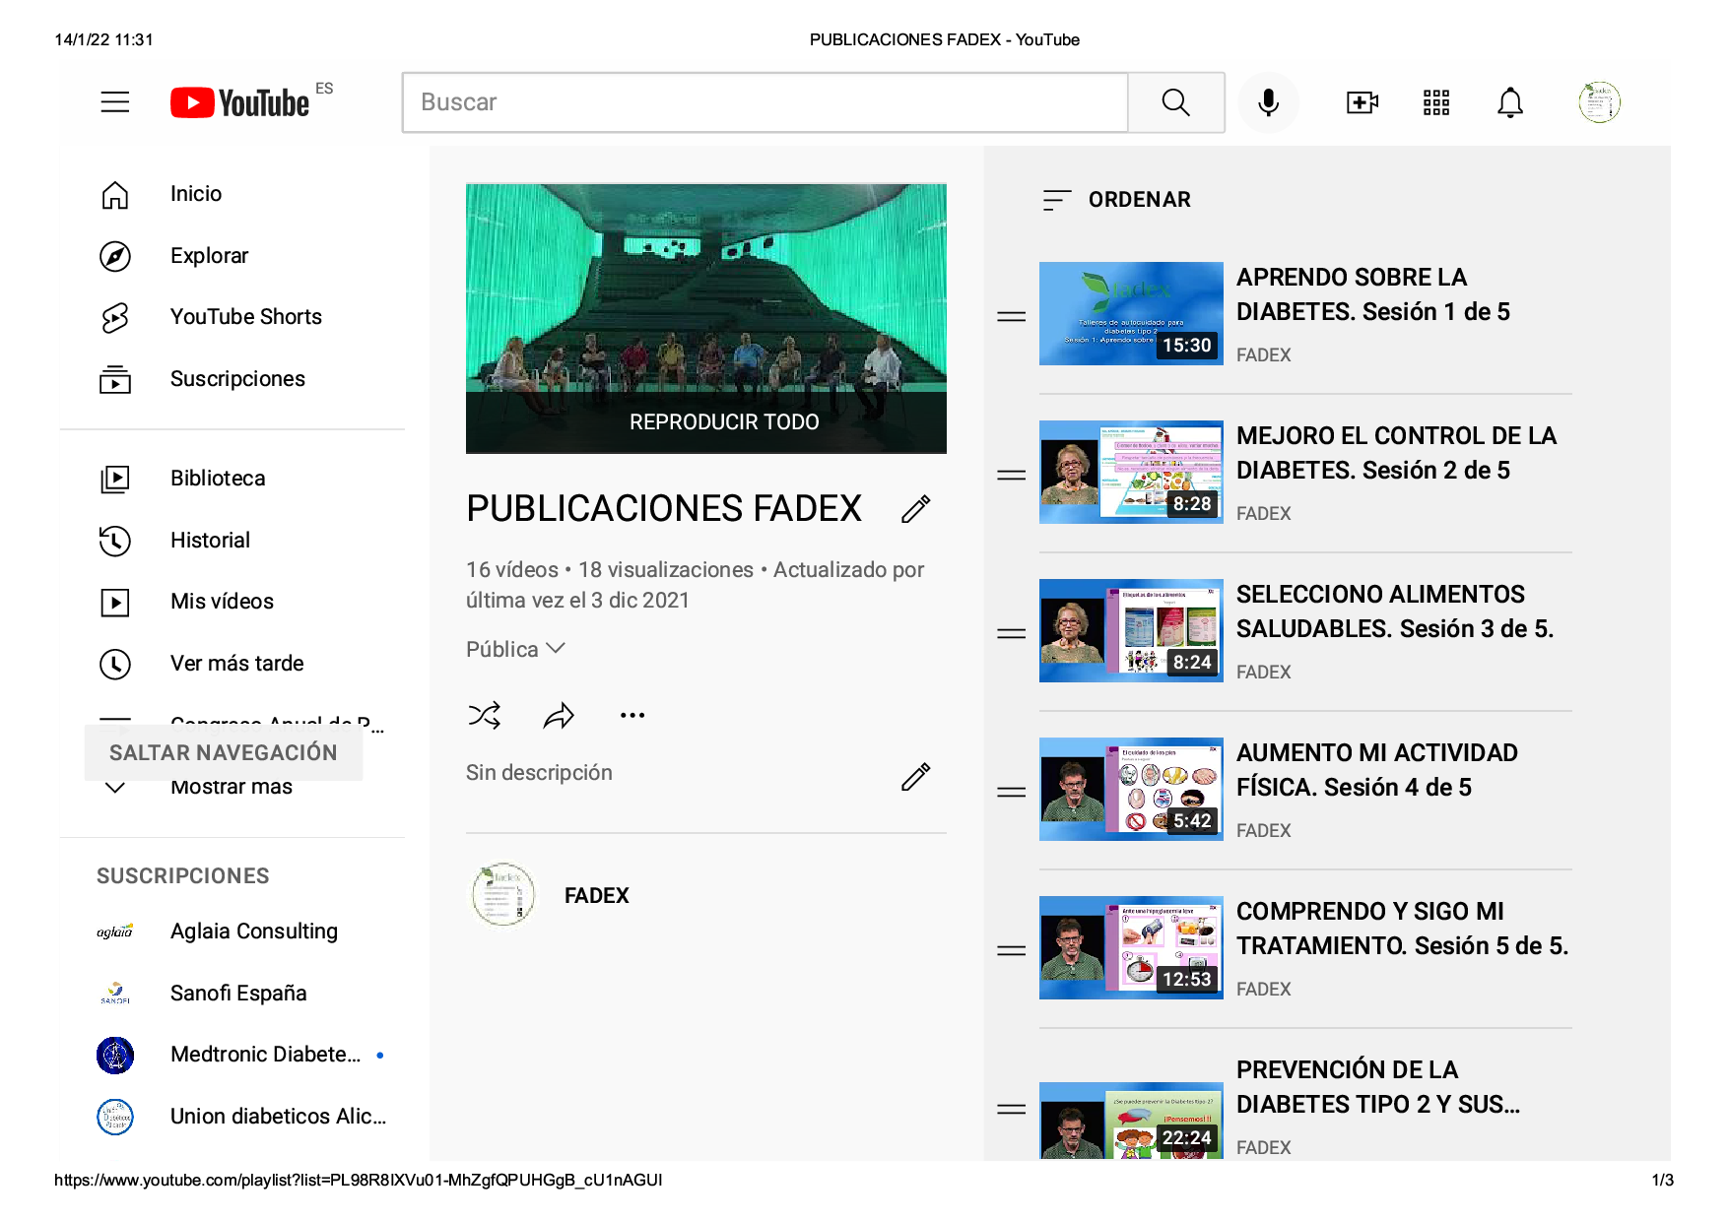Image resolution: width=1728 pixels, height=1221 pixels.
Task: Click SALTAR NAVEGACIÓN button
Action: [x=224, y=753]
